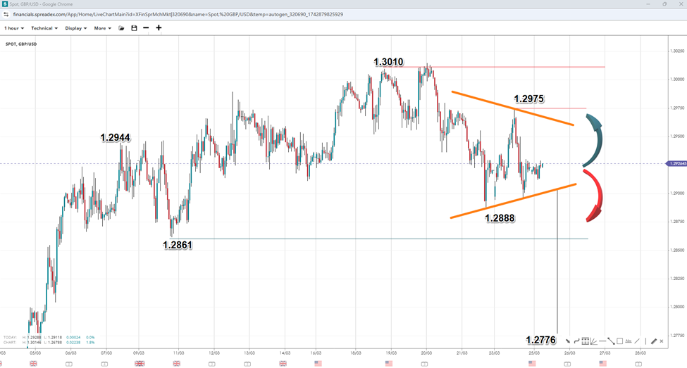687x368 pixels.
Task: Select the pencil drawing tool
Action: [x=653, y=341]
